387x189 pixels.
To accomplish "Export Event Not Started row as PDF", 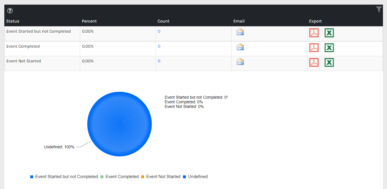I will (314, 62).
